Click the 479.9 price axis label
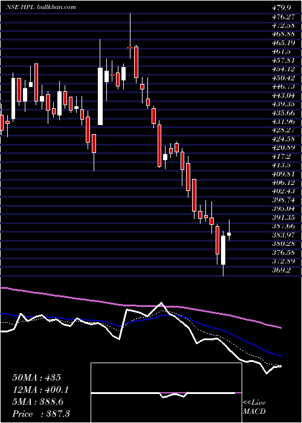302x423 pixels. (x=281, y=8)
